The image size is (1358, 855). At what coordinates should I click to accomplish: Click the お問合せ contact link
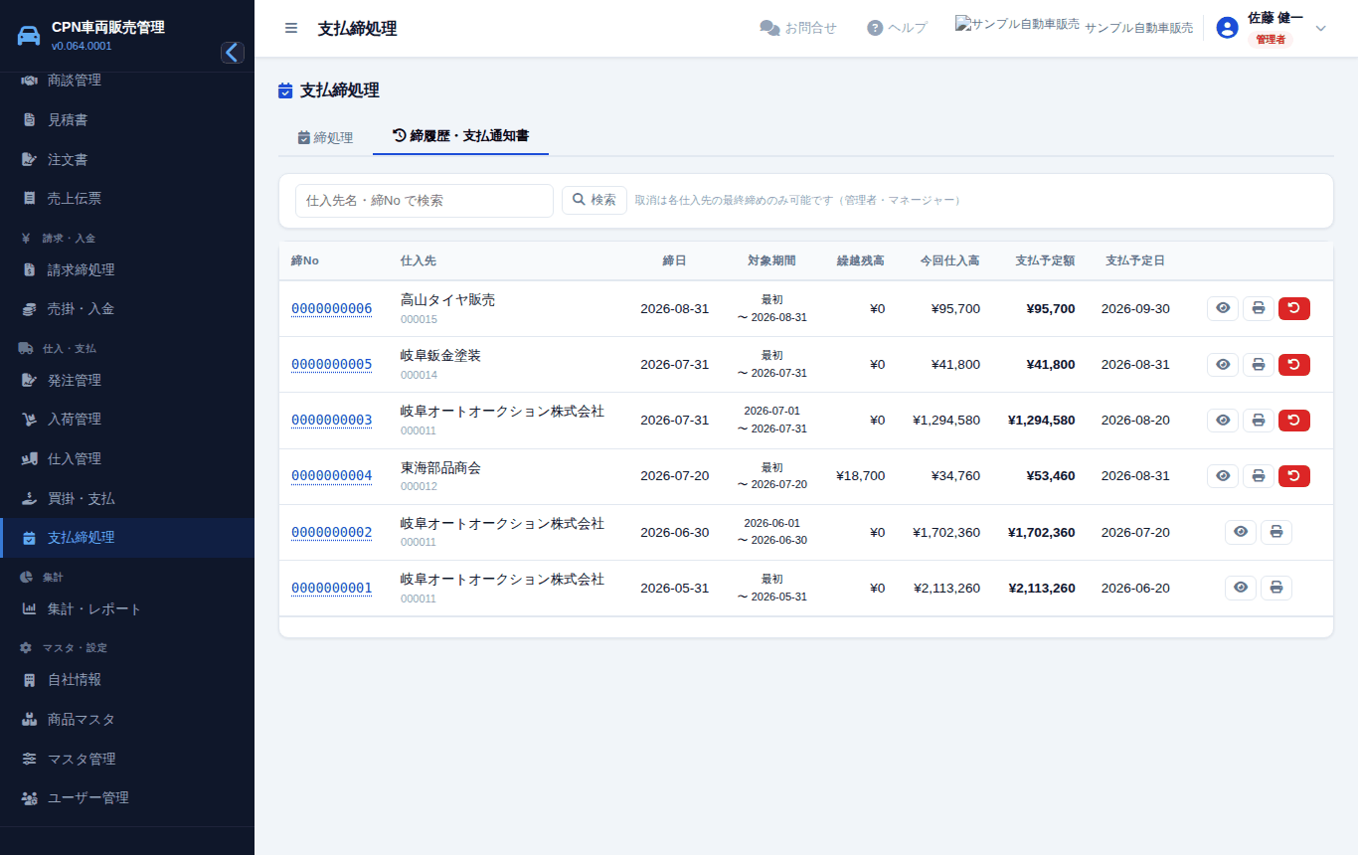pos(798,28)
